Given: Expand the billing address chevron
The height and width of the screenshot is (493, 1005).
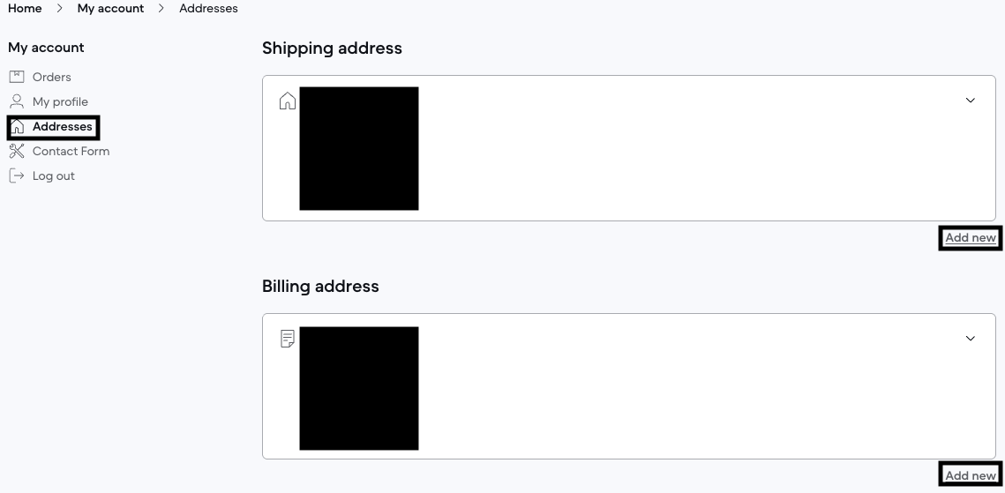Looking at the screenshot, I should click(x=970, y=339).
